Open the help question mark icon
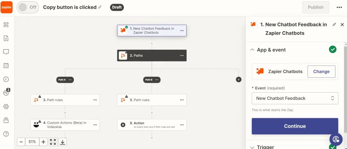The image size is (347, 149). 6,134
